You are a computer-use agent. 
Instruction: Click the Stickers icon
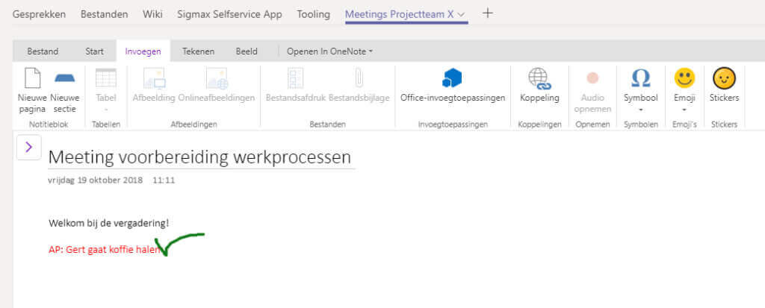pos(724,78)
